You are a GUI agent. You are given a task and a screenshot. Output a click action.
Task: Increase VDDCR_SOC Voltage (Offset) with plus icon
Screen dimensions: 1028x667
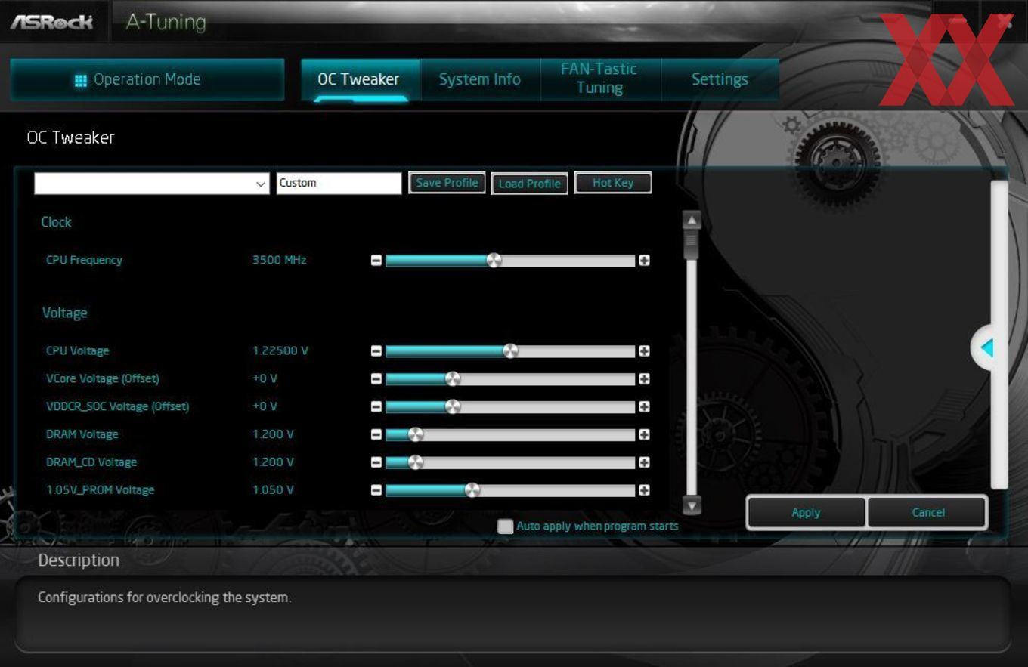[644, 407]
